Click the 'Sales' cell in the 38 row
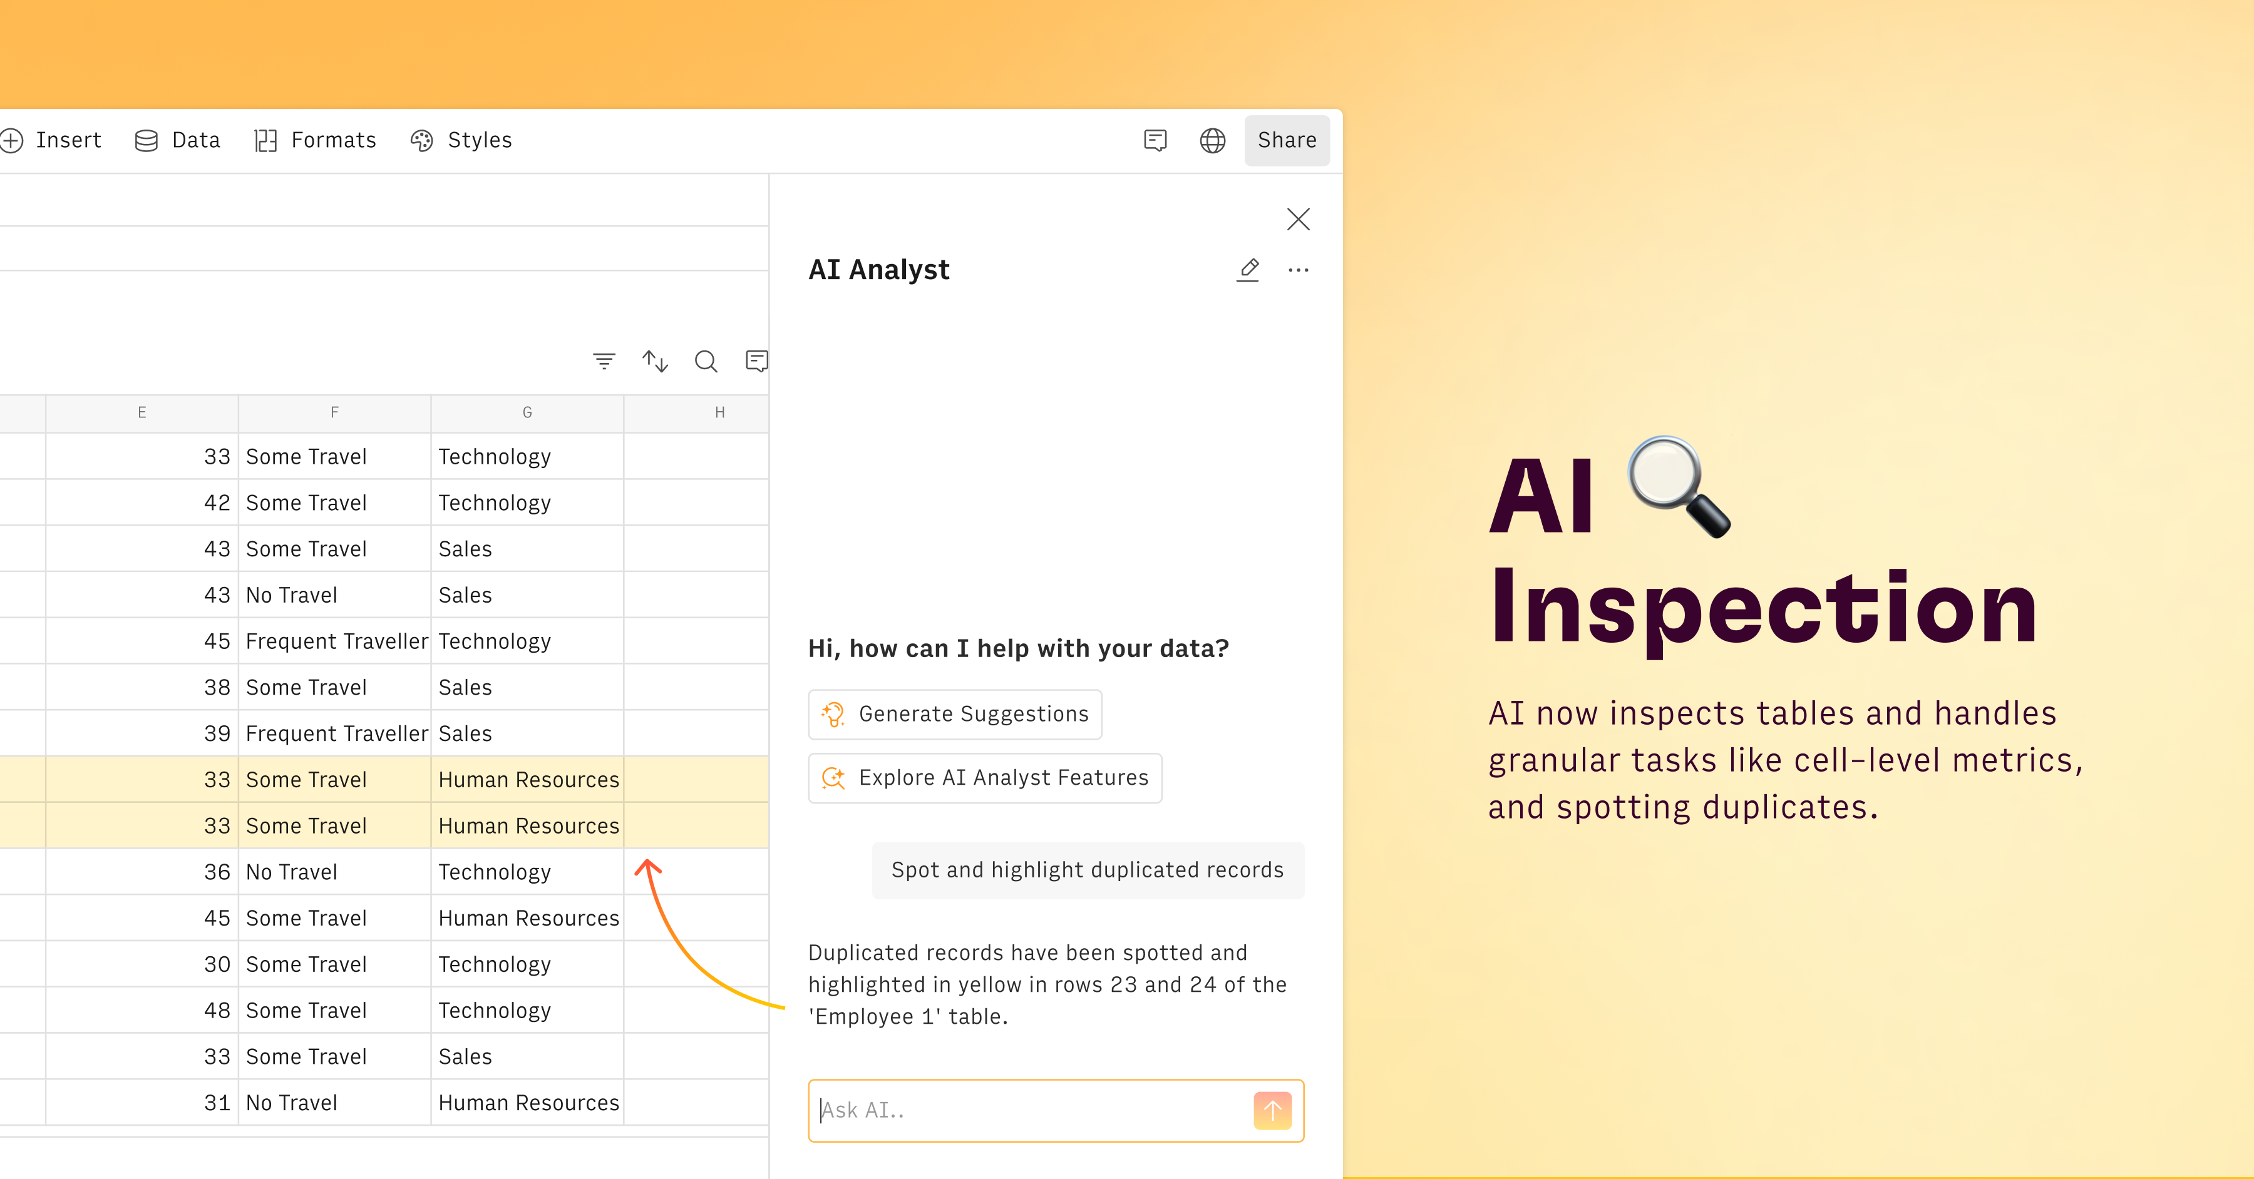The width and height of the screenshot is (2254, 1179). 527,688
